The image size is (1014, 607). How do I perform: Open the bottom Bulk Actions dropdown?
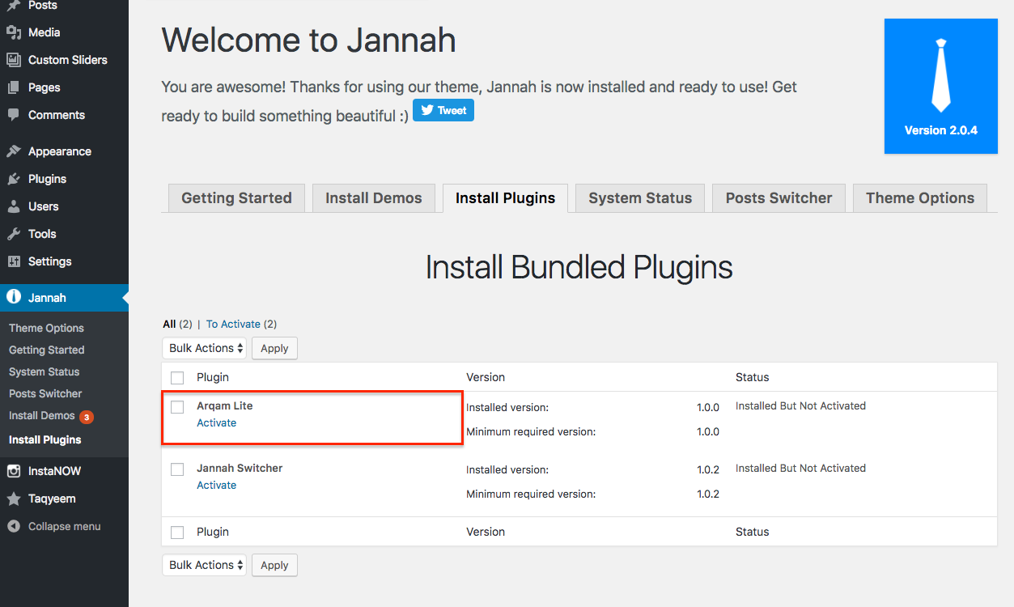pyautogui.click(x=204, y=565)
